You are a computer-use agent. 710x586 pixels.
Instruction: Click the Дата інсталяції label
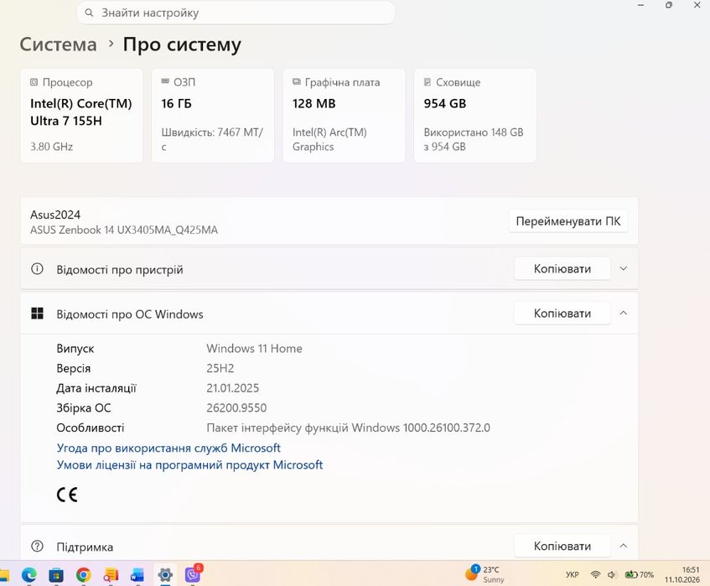[96, 388]
